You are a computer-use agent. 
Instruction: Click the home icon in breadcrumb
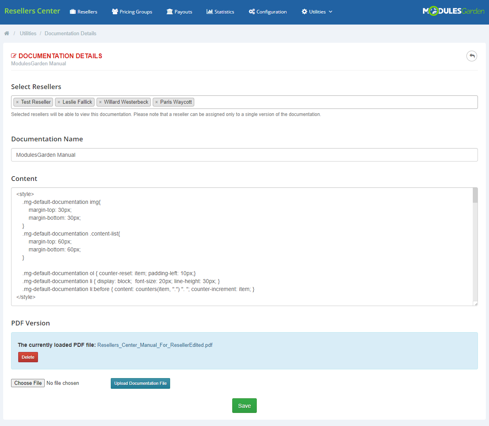7,33
